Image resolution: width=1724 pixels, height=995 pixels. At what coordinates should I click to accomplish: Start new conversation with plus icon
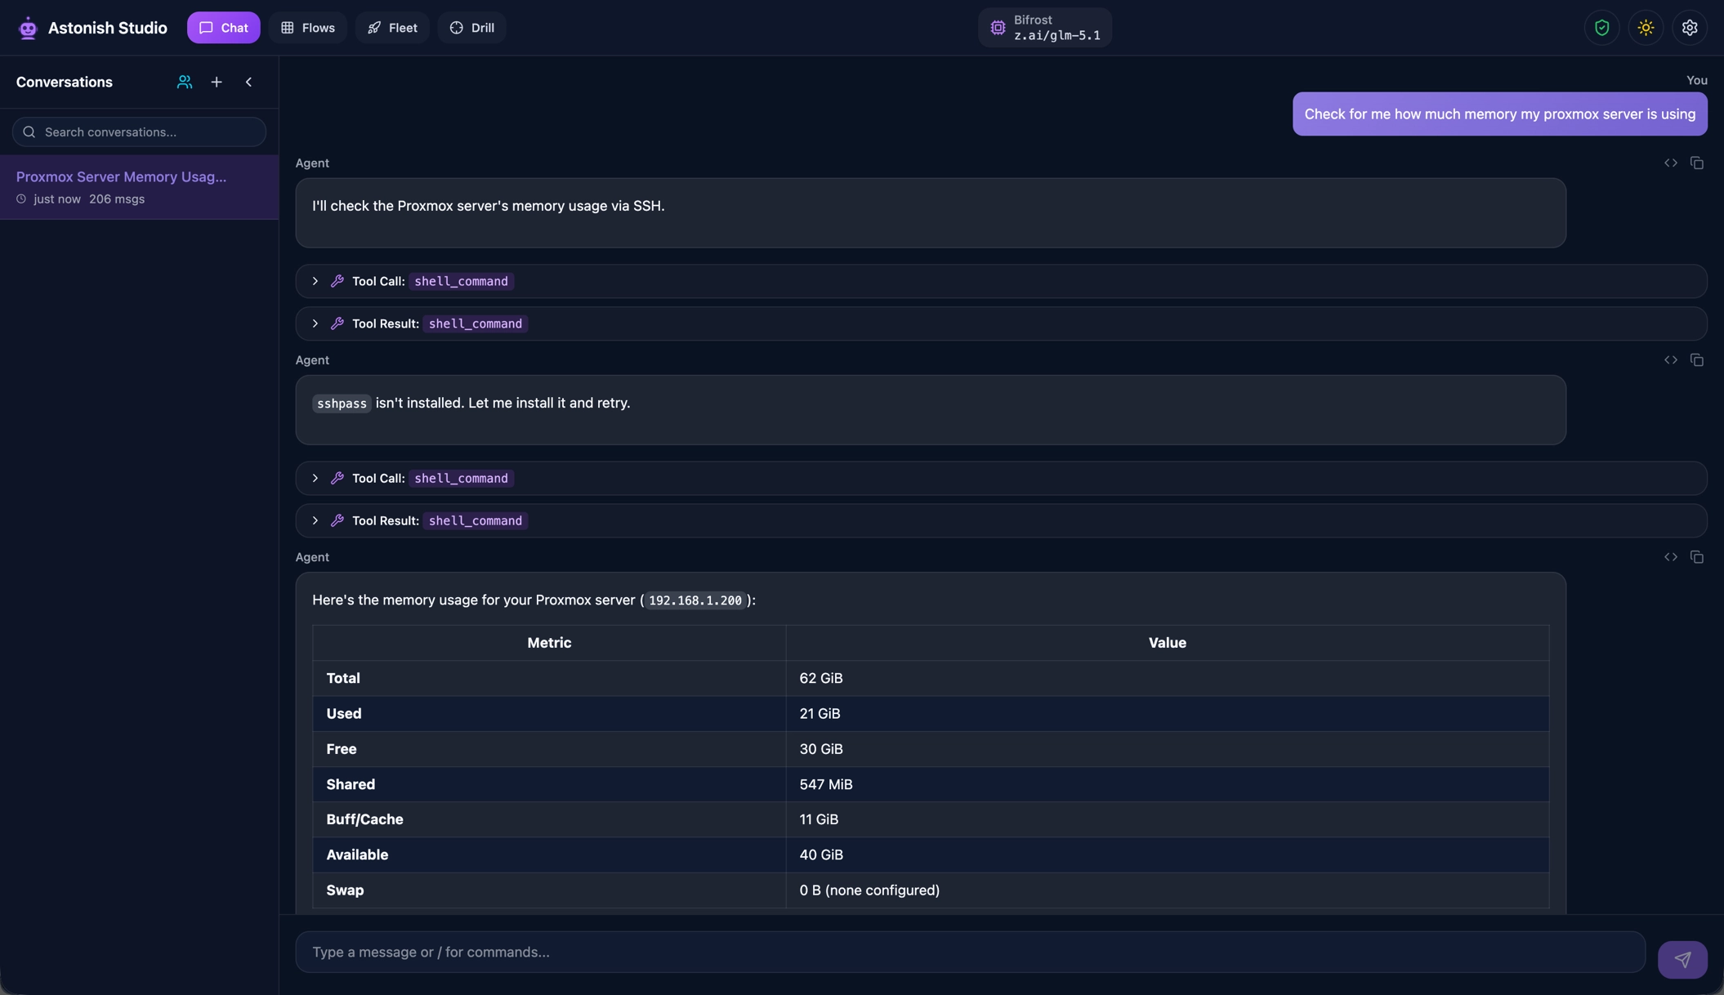(217, 83)
